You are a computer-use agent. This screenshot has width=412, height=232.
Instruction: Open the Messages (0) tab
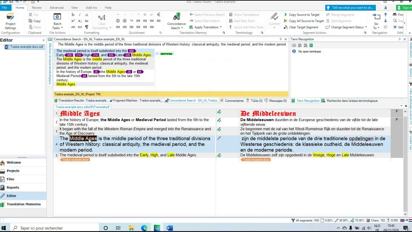[275, 101]
